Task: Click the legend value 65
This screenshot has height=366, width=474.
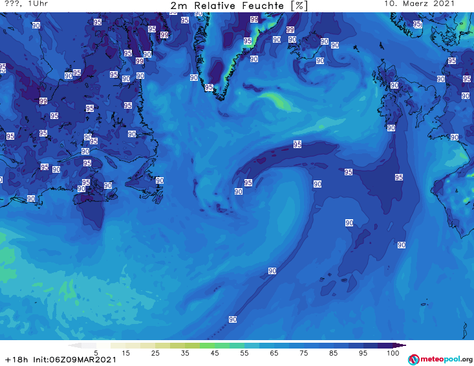Action: click(x=274, y=353)
